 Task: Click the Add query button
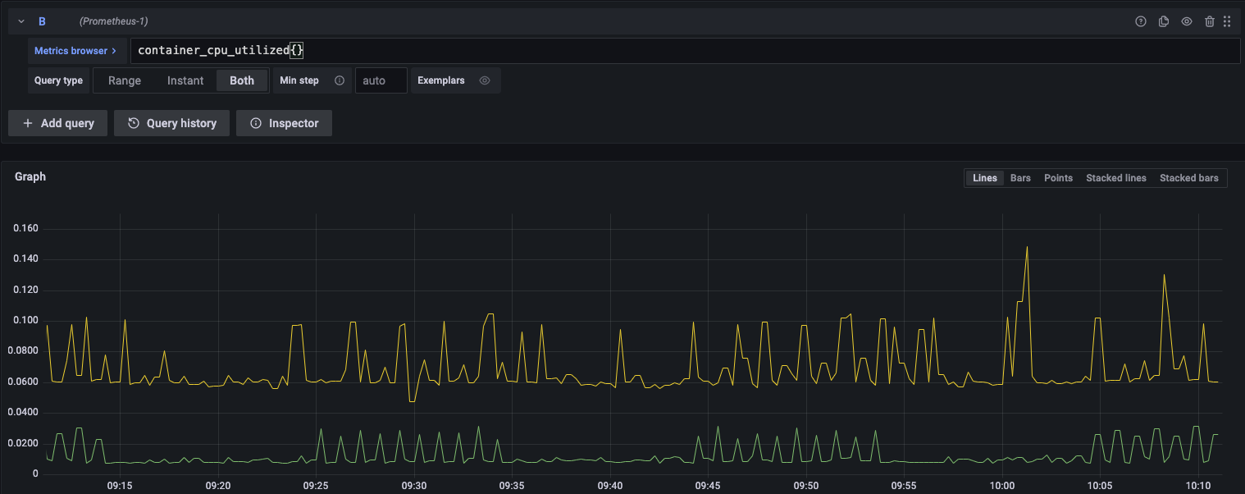pyautogui.click(x=57, y=123)
